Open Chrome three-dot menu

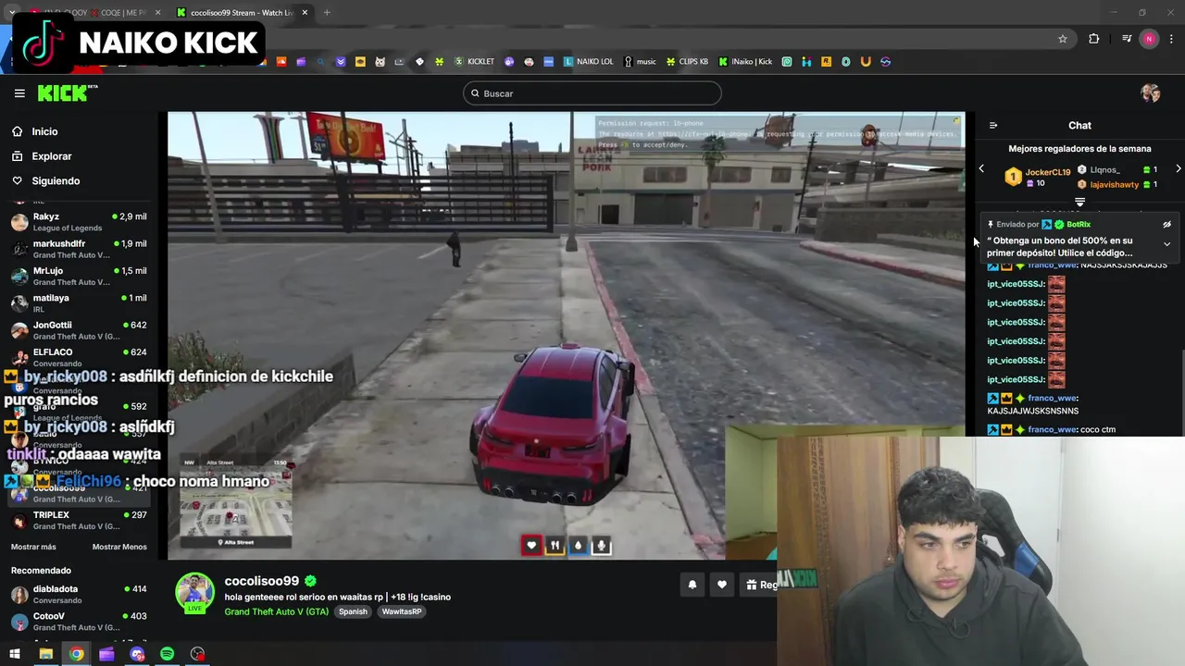point(1172,39)
